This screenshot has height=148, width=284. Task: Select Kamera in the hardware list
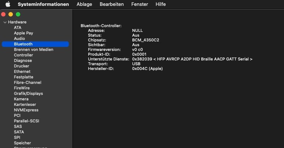coord(21,99)
